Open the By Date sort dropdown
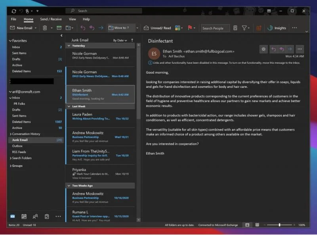Image resolution: width=317 pixels, height=235 pixels. tap(120, 40)
